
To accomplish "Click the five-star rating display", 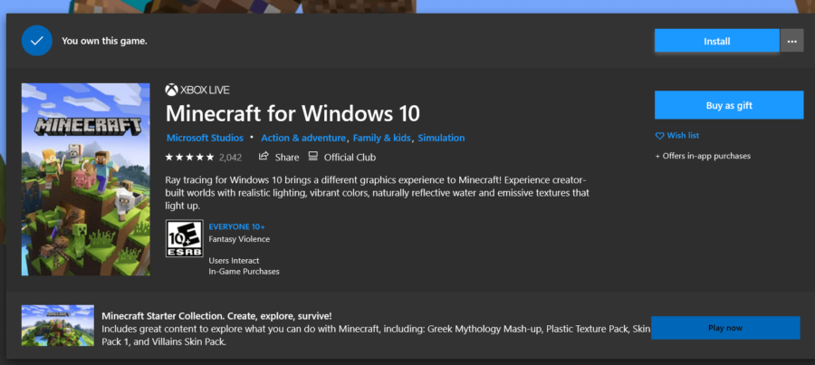I will (190, 157).
